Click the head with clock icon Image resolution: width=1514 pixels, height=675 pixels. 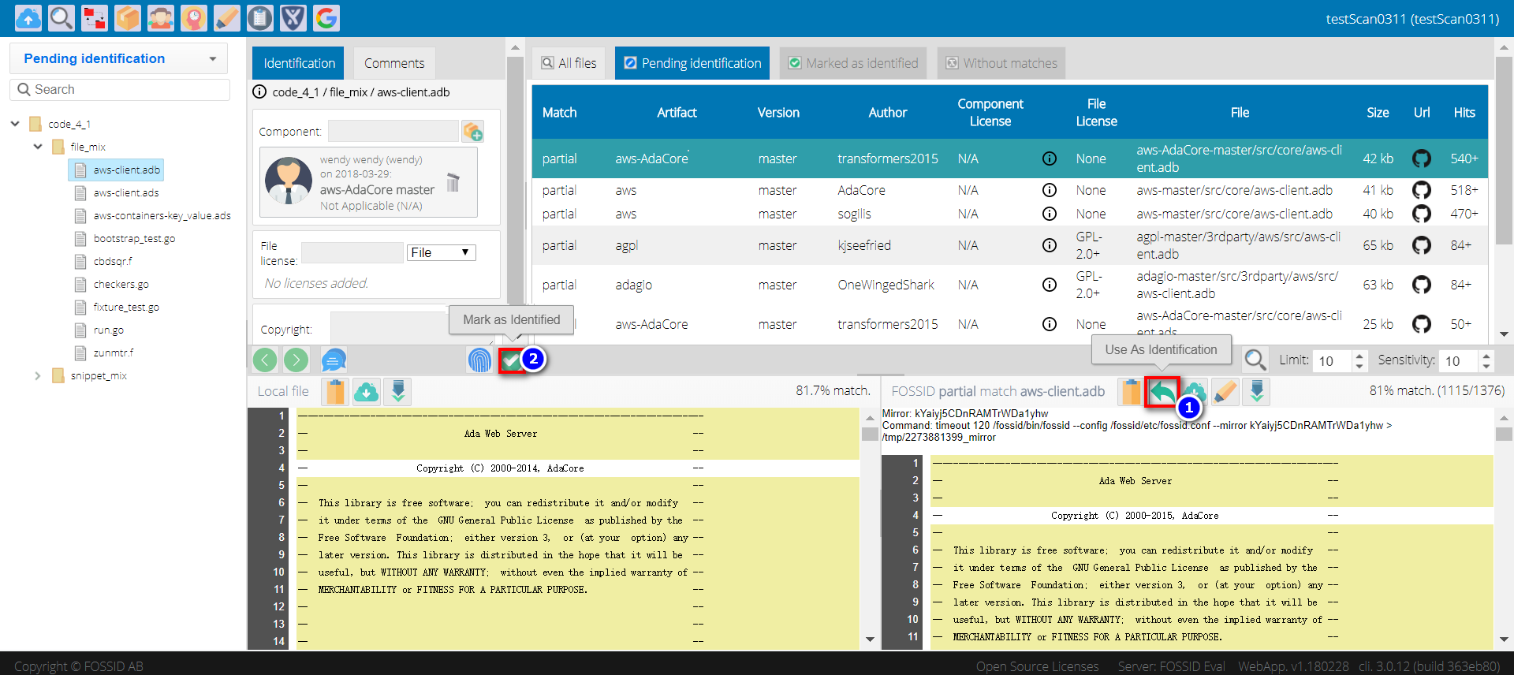tap(194, 17)
